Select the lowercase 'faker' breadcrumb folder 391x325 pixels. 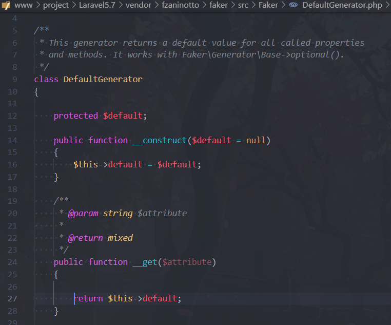[219, 5]
